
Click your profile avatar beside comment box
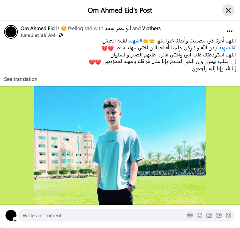click(x=11, y=215)
